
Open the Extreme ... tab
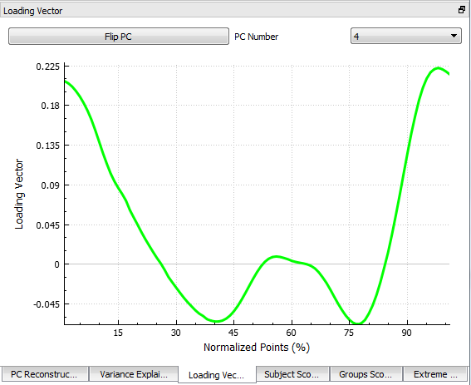click(x=435, y=374)
